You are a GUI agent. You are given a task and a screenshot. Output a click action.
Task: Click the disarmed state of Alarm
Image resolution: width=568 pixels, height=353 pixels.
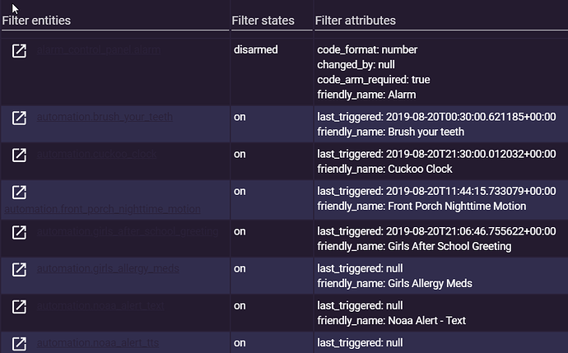click(x=256, y=49)
